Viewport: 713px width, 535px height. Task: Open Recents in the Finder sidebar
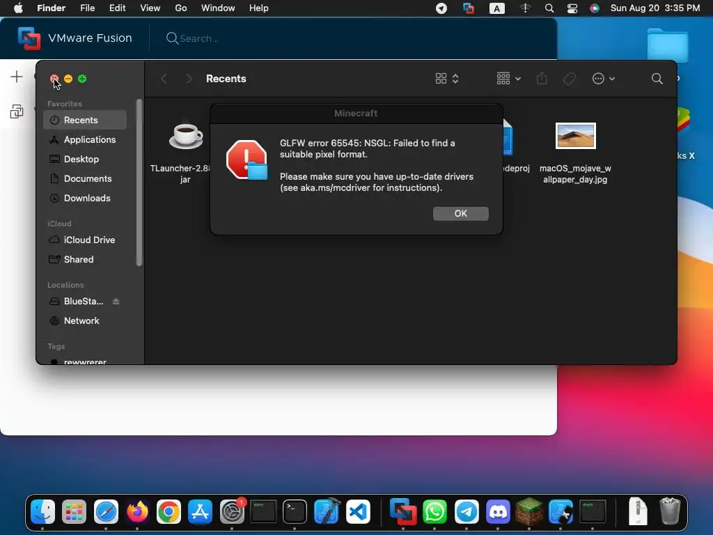click(84, 120)
